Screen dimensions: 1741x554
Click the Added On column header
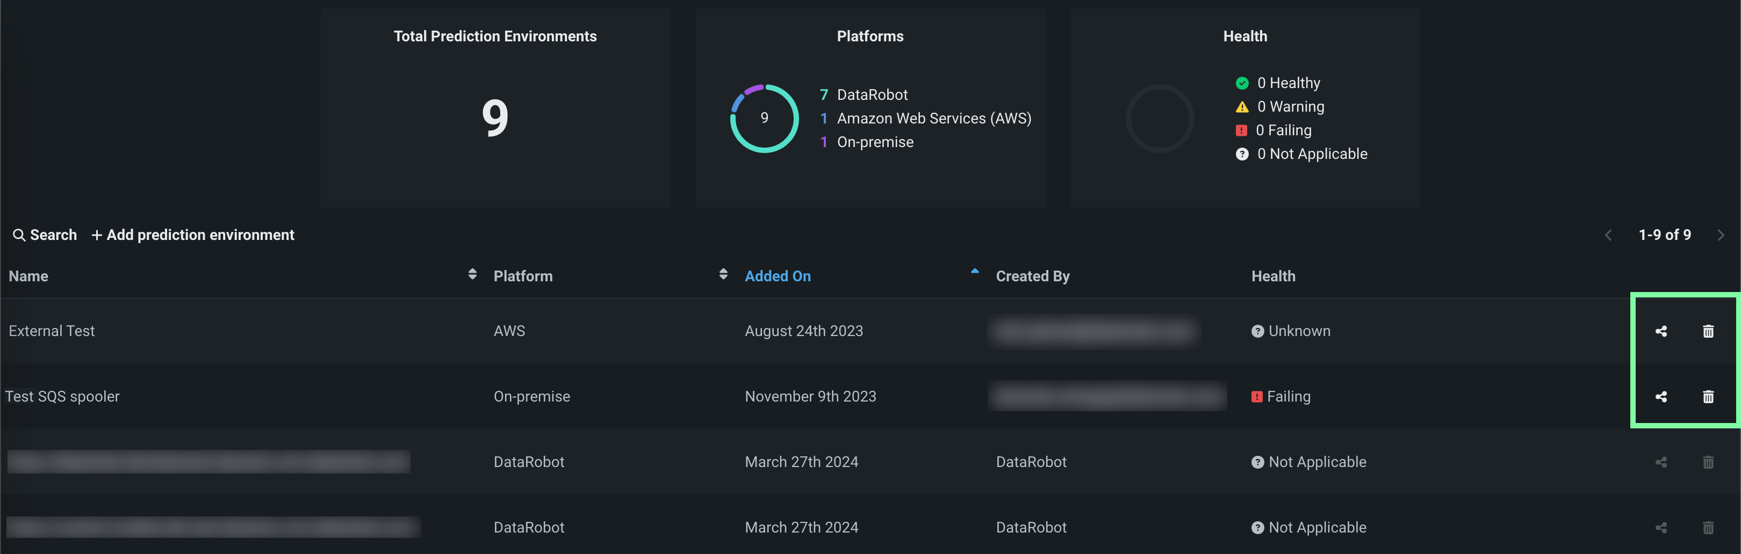tap(777, 276)
